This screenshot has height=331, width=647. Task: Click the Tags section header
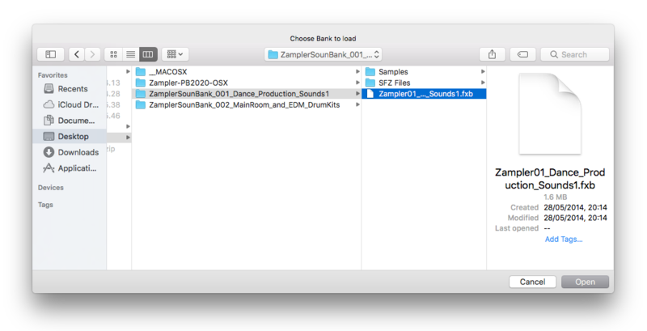(x=45, y=205)
